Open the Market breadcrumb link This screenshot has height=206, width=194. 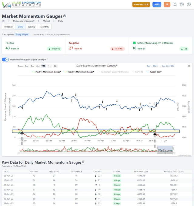coord(46,21)
